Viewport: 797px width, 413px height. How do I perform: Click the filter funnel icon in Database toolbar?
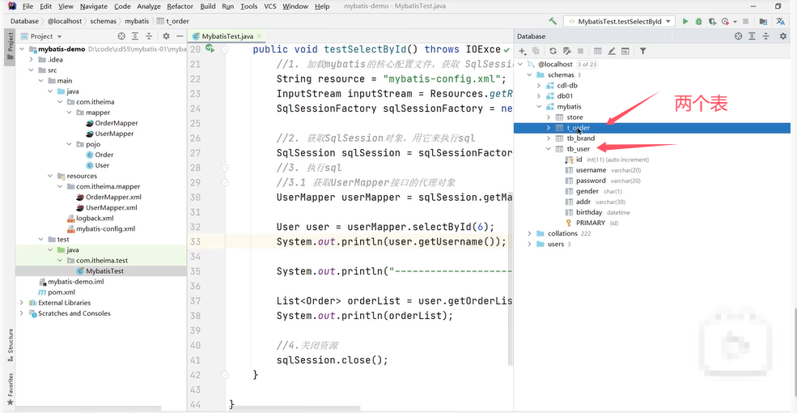pyautogui.click(x=643, y=51)
